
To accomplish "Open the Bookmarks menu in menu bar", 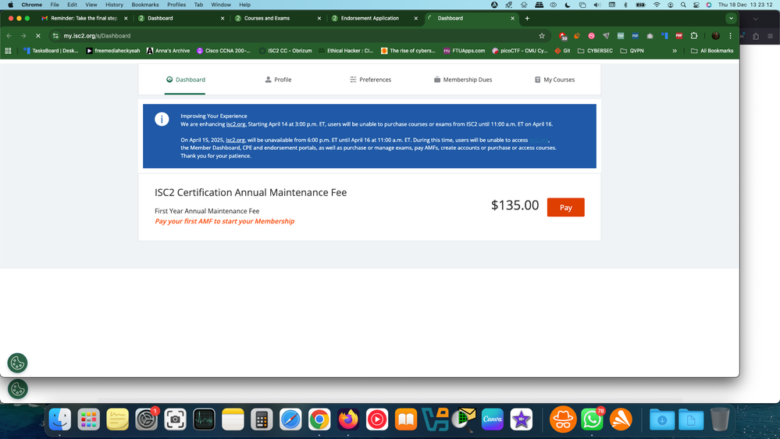I will (144, 5).
